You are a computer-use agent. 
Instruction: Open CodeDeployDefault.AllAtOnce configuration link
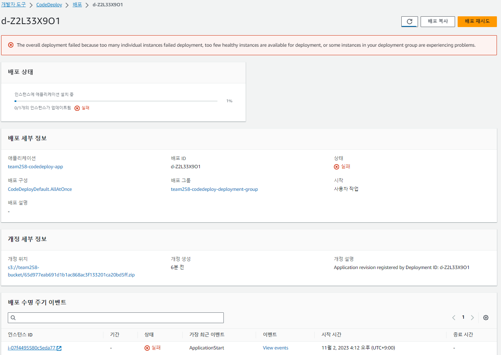pos(40,189)
